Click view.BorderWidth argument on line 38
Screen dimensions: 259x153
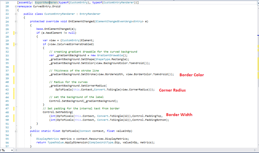click(x=110, y=74)
